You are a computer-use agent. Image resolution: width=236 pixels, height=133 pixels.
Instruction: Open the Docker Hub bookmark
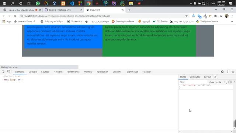75,21
